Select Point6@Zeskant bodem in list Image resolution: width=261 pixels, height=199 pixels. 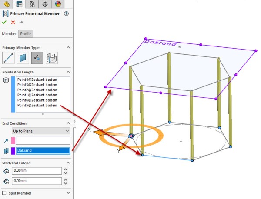(37, 100)
